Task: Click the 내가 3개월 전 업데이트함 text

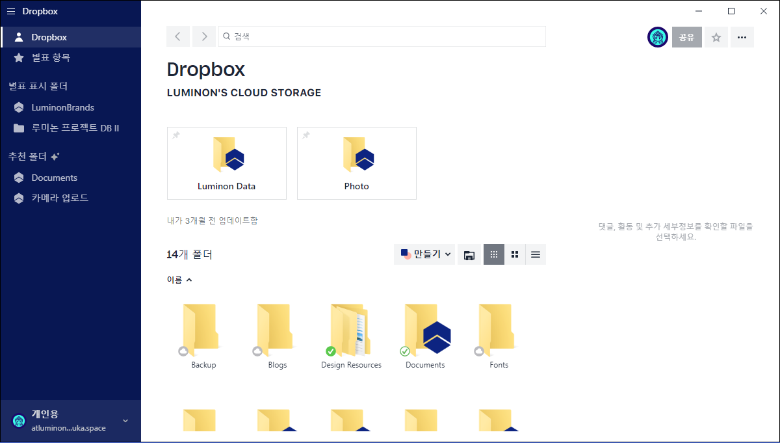Action: [213, 221]
